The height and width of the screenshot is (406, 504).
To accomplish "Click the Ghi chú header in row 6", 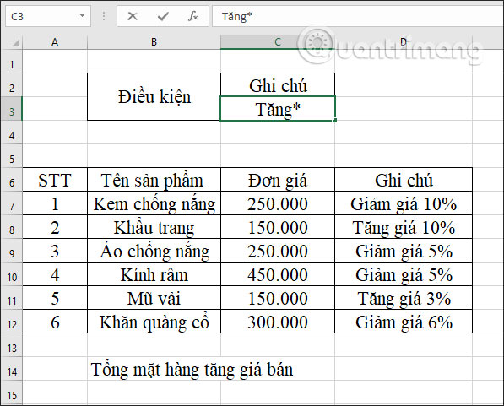I will pyautogui.click(x=404, y=180).
